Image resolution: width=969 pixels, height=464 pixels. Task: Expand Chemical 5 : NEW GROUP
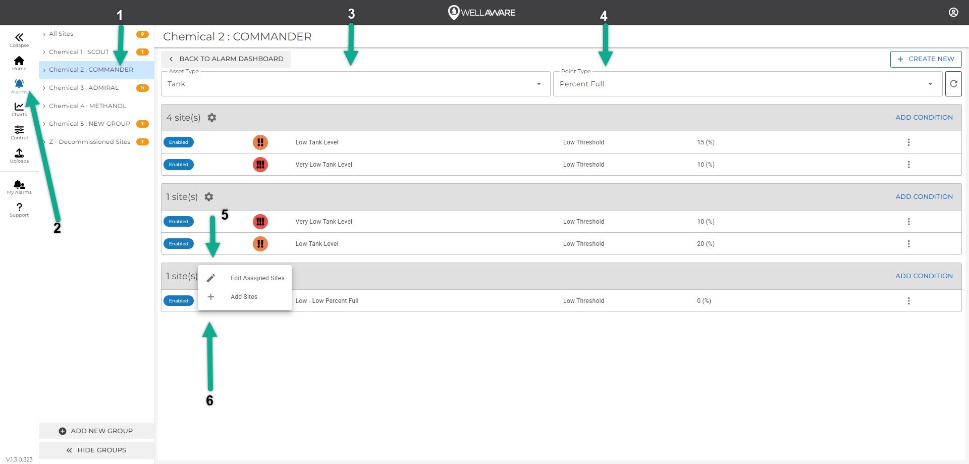[x=44, y=124]
